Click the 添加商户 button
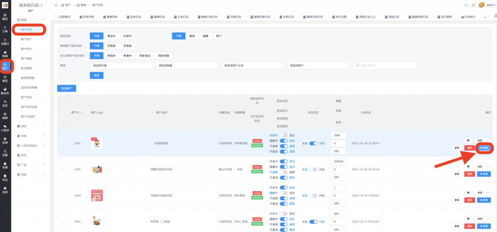 66,88
